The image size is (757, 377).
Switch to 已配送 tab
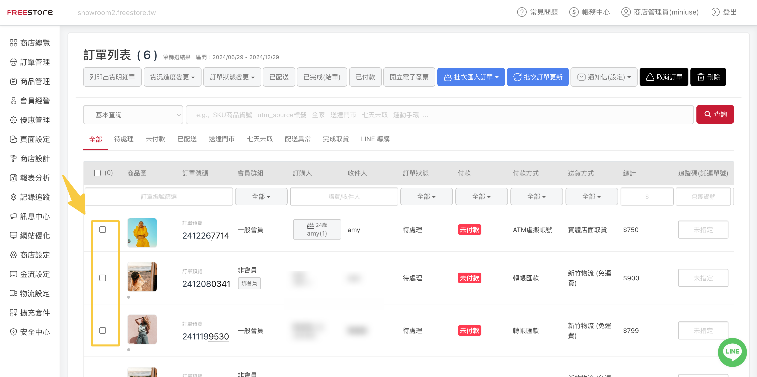(187, 139)
